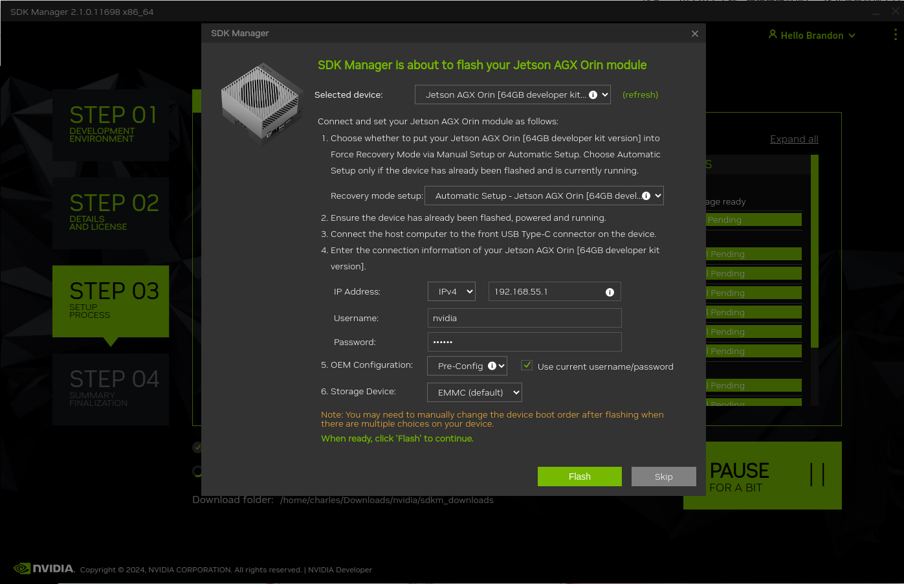The image size is (904, 584).
Task: Click the Flash button
Action: 580,477
